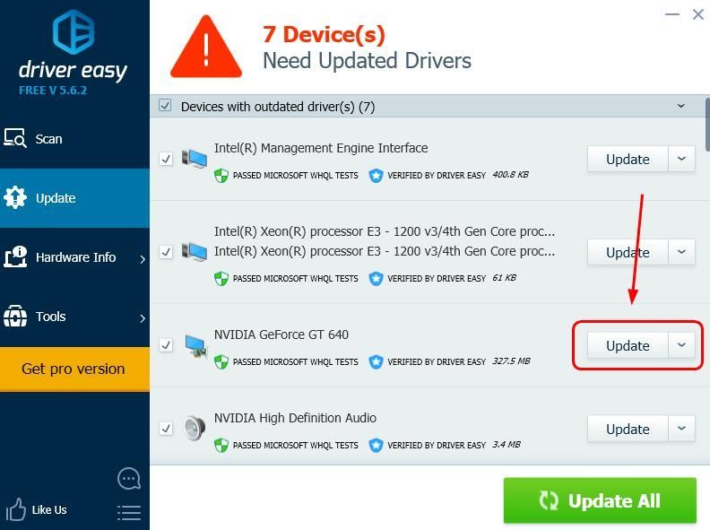Click Update for NVIDIA GeForce GT 640
Viewport: 710px width, 530px height.
point(628,345)
